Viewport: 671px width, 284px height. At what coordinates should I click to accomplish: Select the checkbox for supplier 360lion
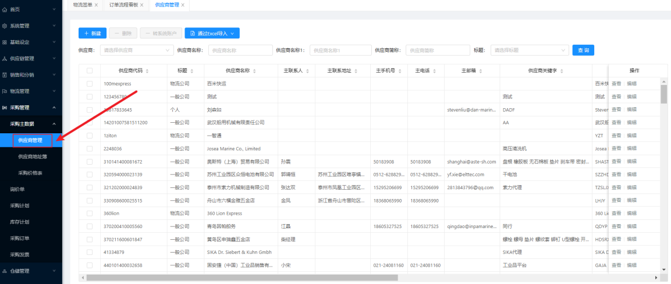point(90,214)
